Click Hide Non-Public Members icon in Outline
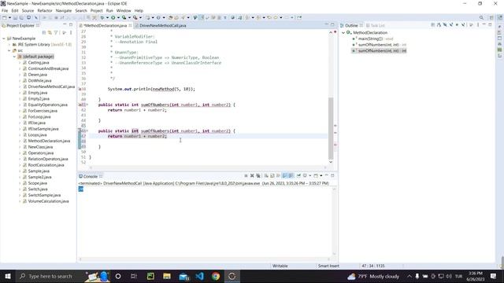 pos(457,25)
